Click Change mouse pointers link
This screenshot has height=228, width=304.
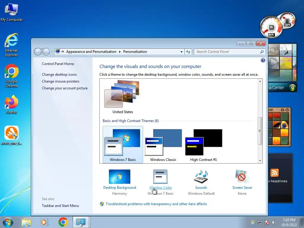tap(61, 81)
